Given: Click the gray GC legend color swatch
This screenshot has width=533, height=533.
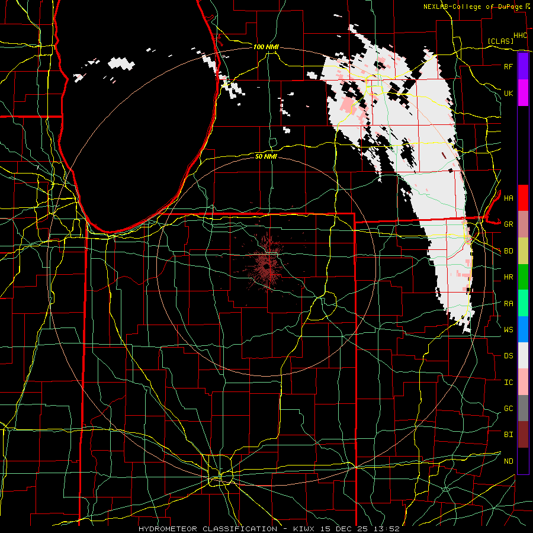Looking at the screenshot, I should pyautogui.click(x=523, y=408).
